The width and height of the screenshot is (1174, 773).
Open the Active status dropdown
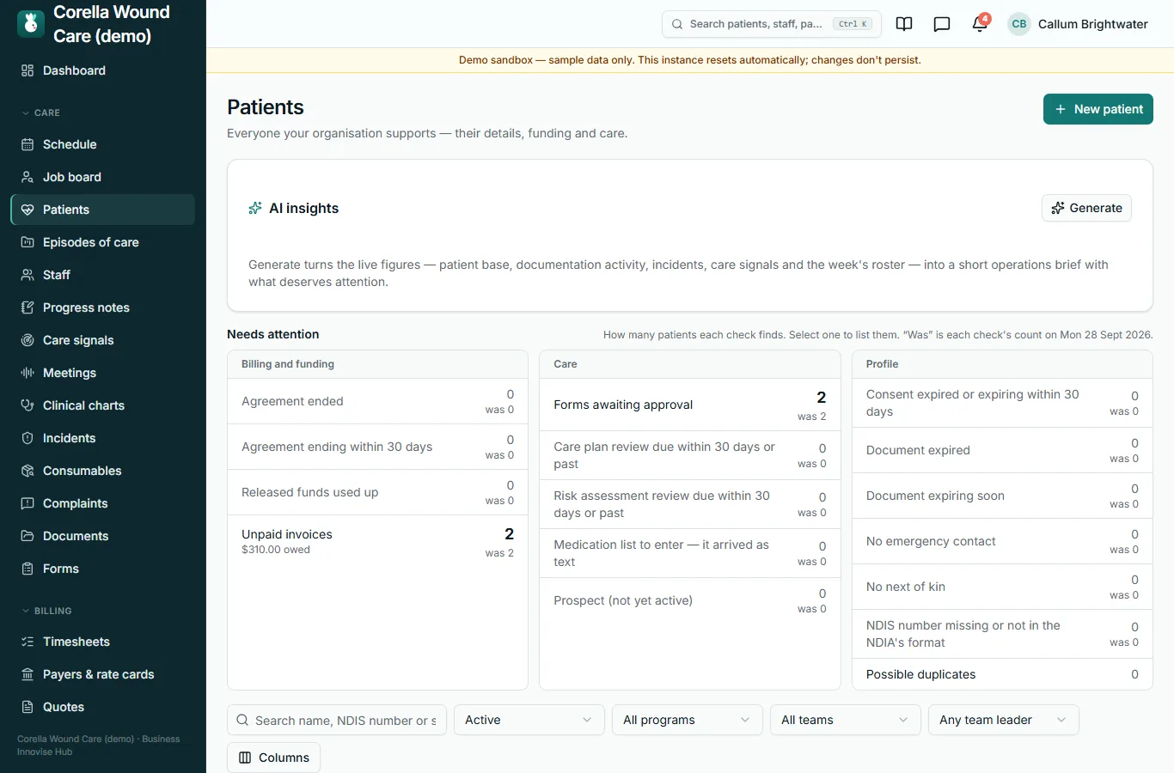529,720
